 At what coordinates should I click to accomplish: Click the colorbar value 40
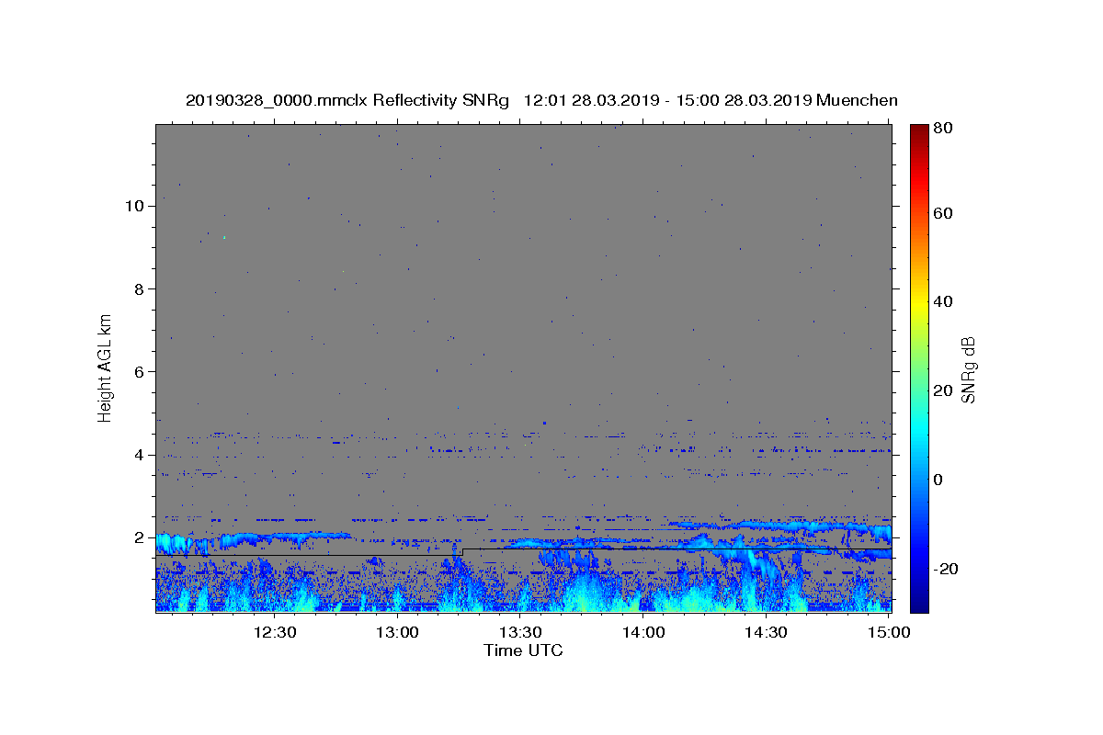[x=944, y=302]
